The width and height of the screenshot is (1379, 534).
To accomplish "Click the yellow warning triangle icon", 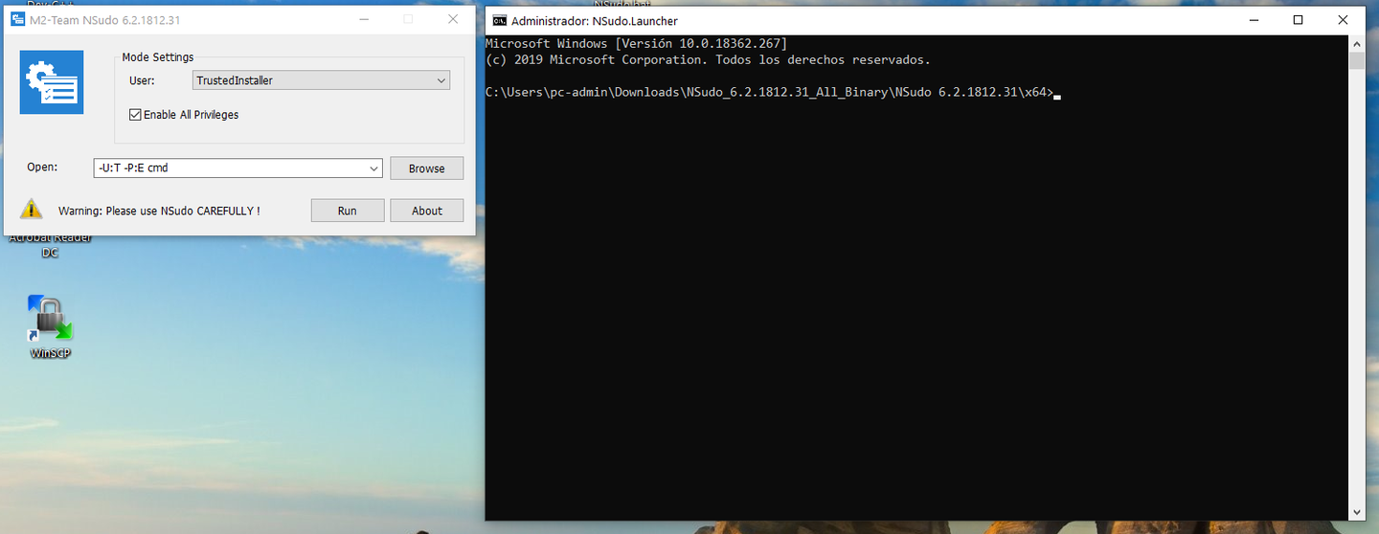I will [x=32, y=210].
